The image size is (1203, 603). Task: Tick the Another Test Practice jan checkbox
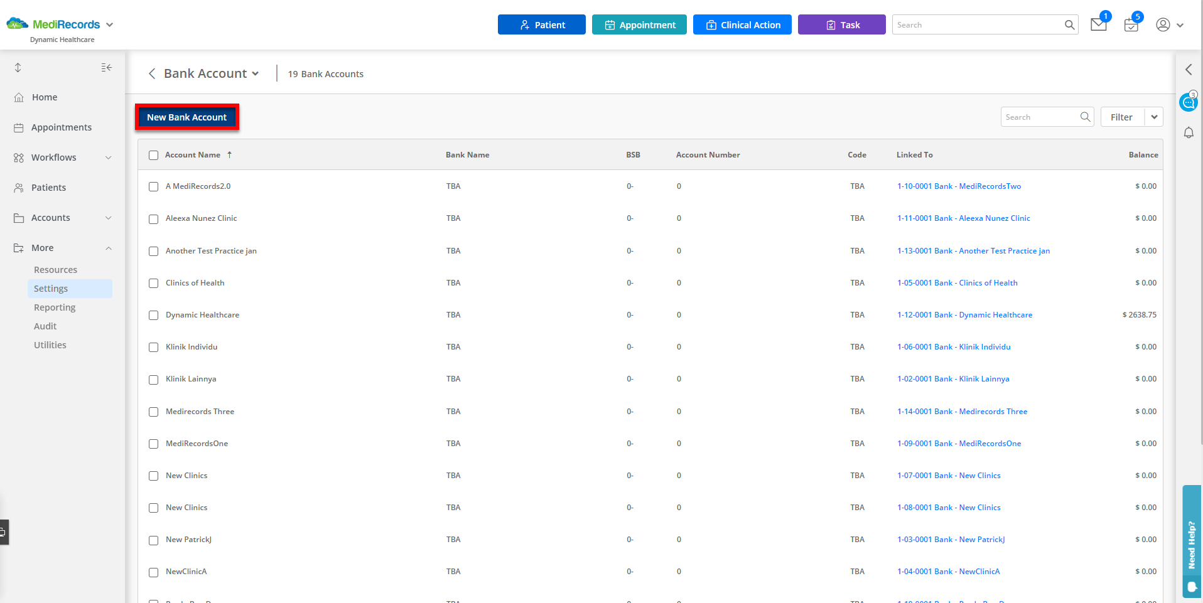[x=153, y=251]
